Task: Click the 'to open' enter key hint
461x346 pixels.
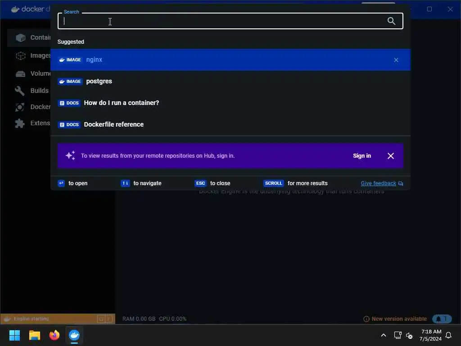Action: [72, 183]
